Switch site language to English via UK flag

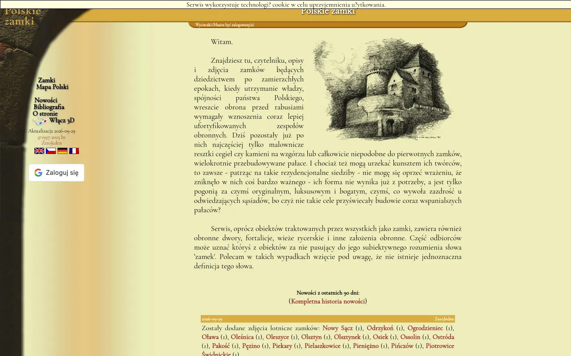(39, 151)
